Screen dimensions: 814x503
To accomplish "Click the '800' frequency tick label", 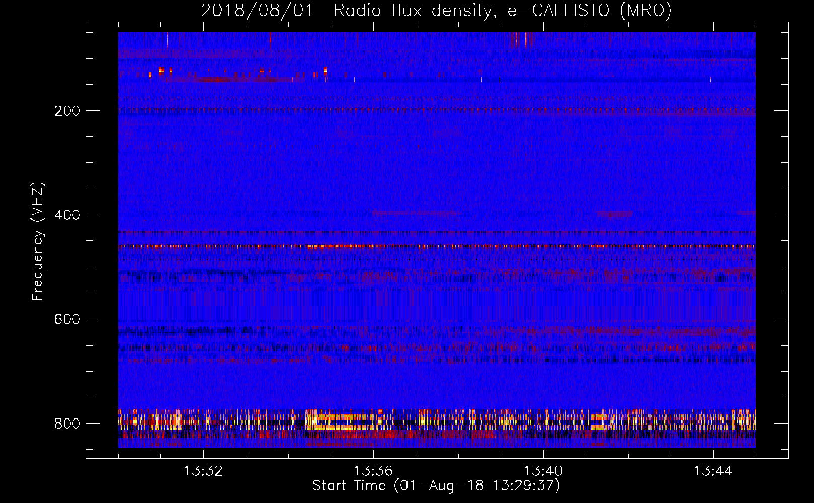I will [x=67, y=424].
